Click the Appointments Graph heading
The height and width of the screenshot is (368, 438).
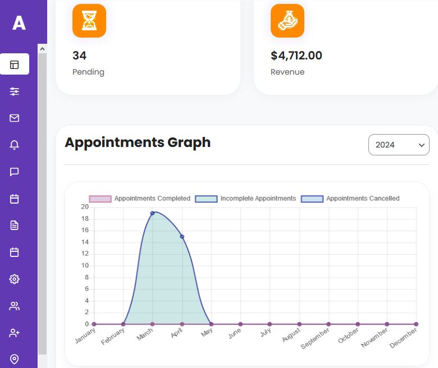click(x=138, y=142)
